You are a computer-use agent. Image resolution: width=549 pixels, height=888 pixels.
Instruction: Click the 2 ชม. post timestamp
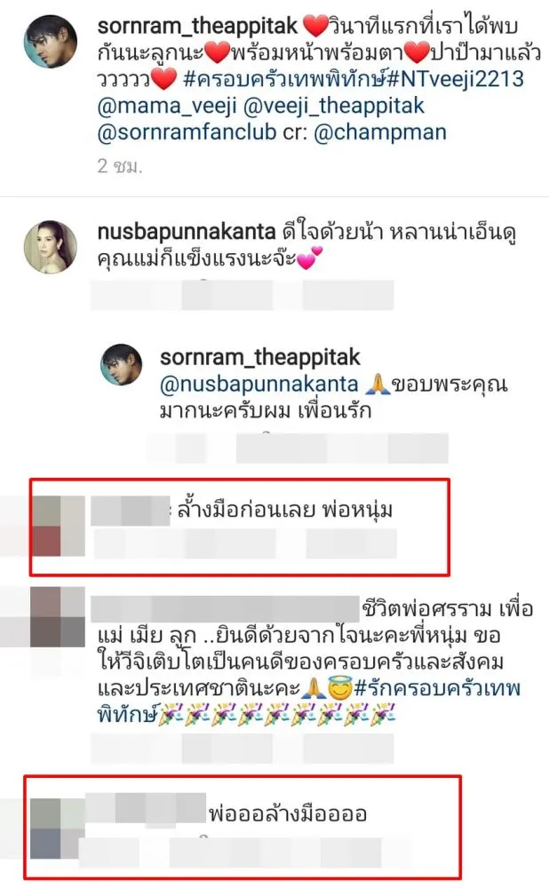coord(120,165)
